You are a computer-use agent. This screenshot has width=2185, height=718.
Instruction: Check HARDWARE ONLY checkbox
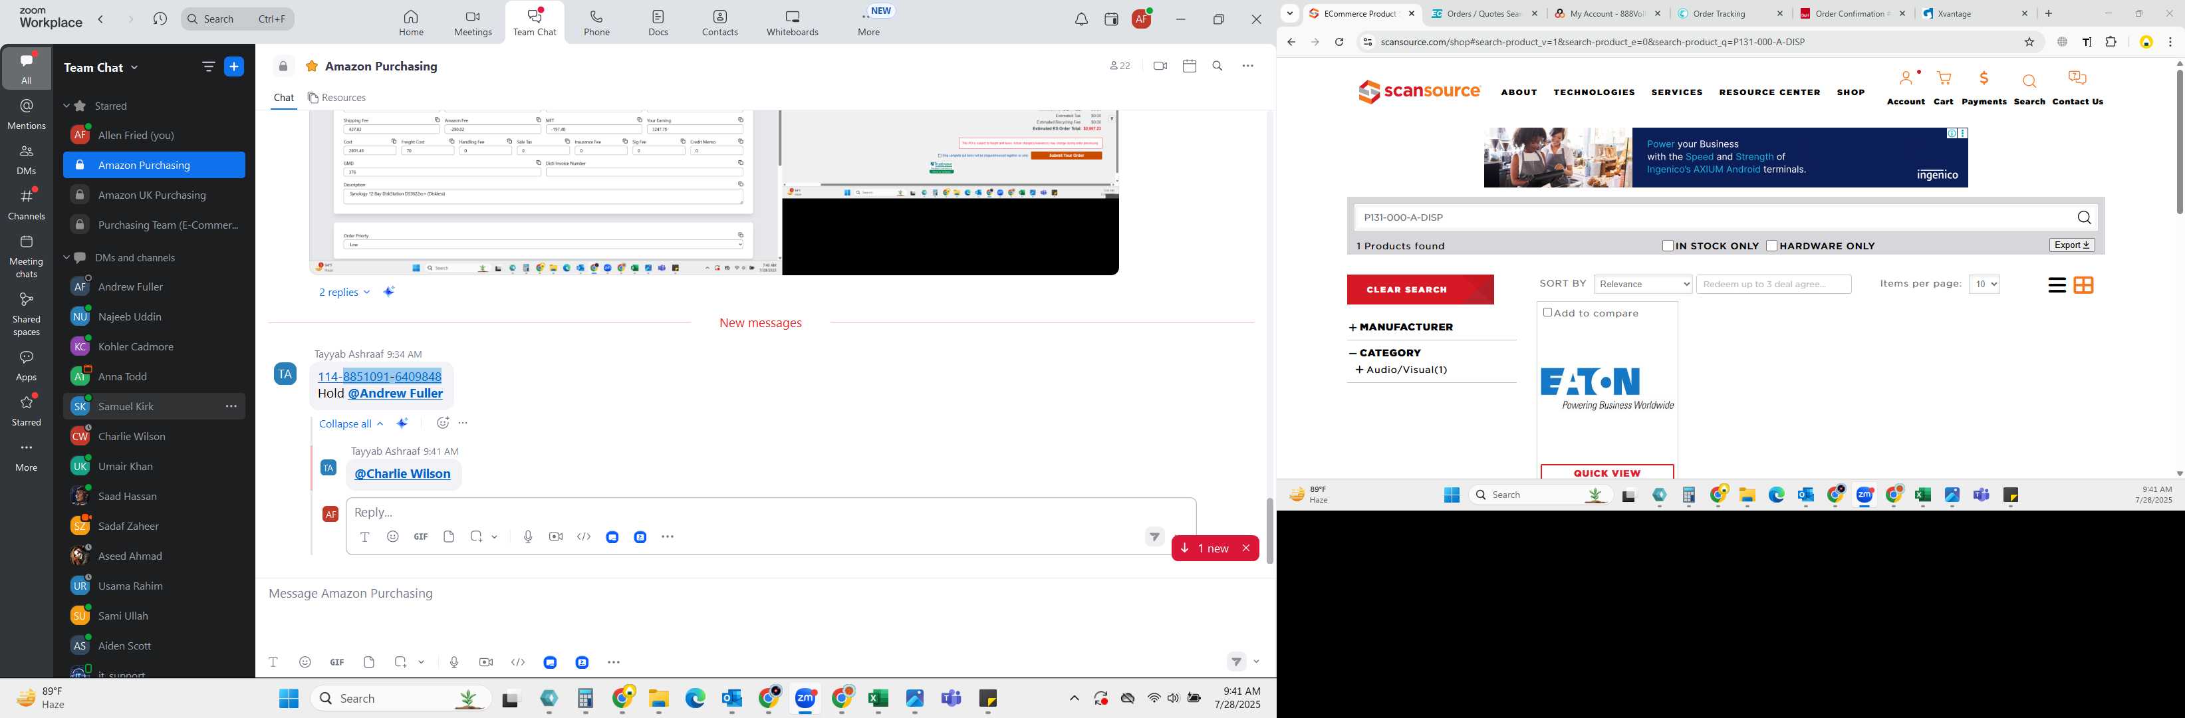point(1771,246)
